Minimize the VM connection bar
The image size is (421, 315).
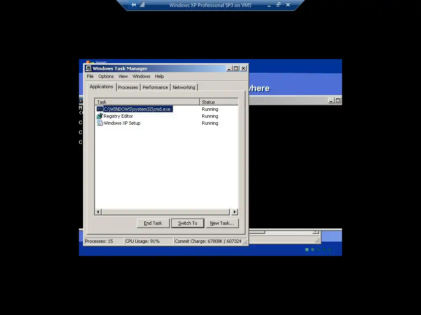pos(269,5)
